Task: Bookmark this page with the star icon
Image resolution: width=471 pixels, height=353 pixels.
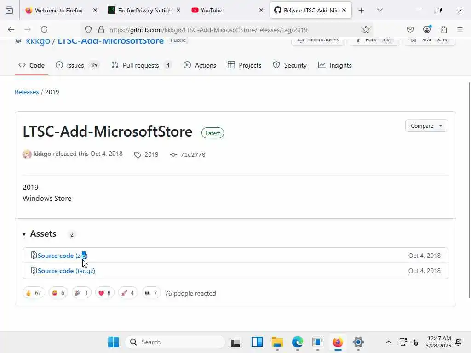Action: (x=366, y=29)
